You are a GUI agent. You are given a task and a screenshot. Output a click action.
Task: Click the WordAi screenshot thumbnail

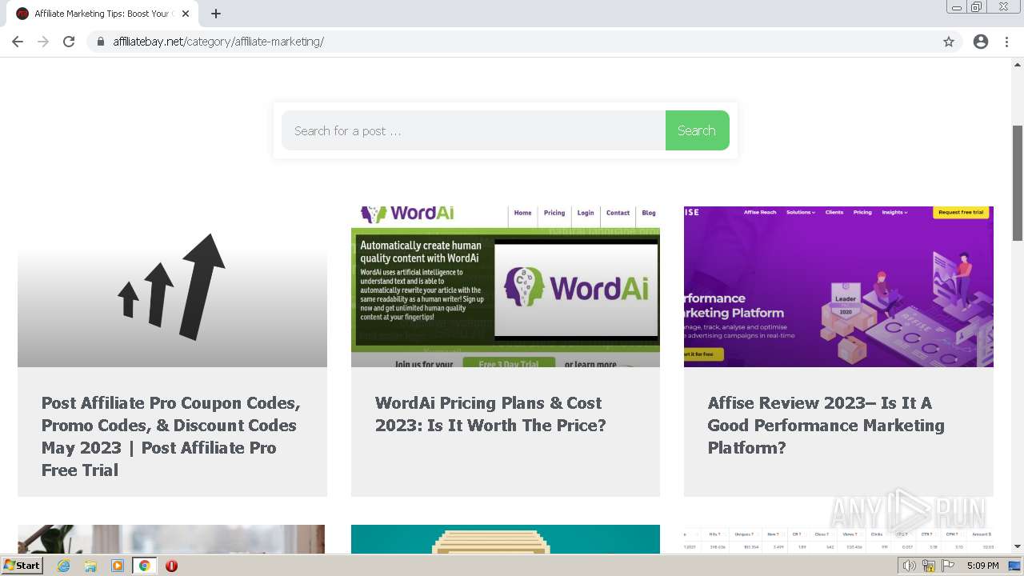pyautogui.click(x=506, y=286)
